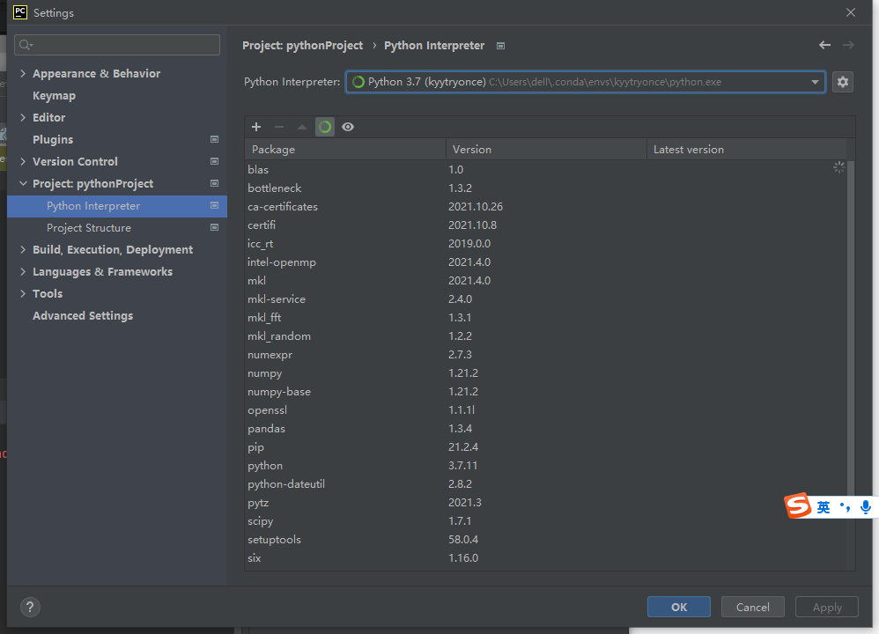Cancel the settings dialog
The width and height of the screenshot is (879, 634).
coord(752,606)
